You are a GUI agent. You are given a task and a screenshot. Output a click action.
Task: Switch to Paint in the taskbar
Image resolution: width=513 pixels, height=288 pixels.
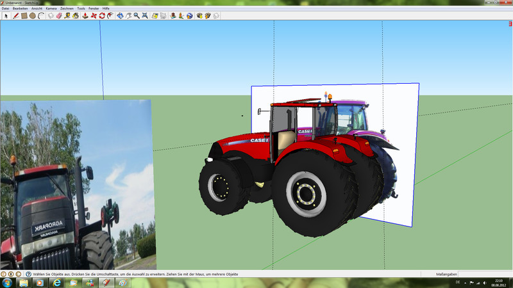(x=122, y=283)
